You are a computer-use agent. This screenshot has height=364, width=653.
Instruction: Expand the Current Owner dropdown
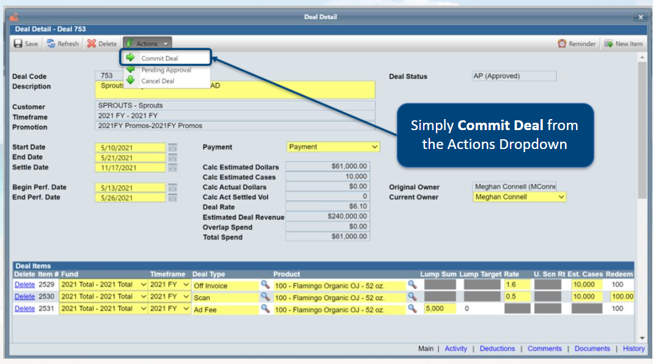click(519, 197)
